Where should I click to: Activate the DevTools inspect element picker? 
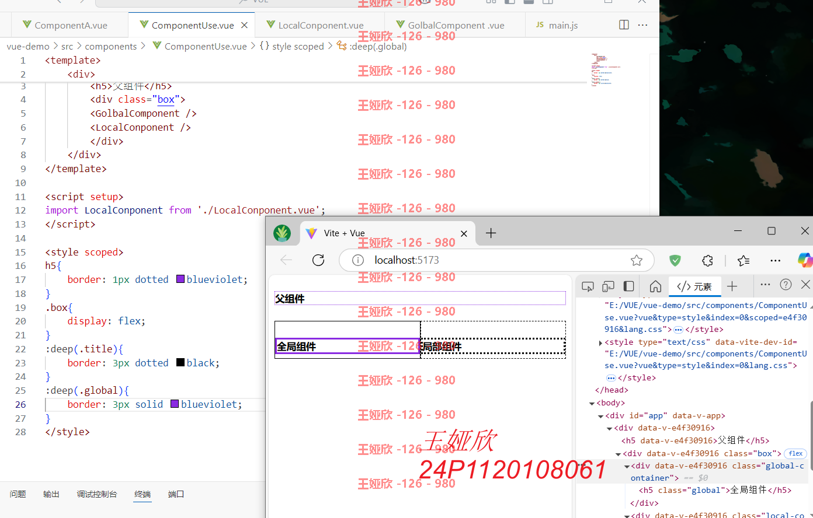click(x=588, y=286)
